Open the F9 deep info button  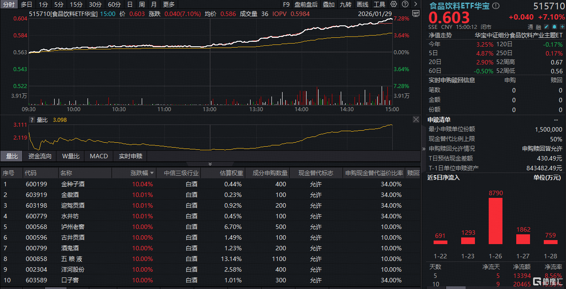(286, 4)
